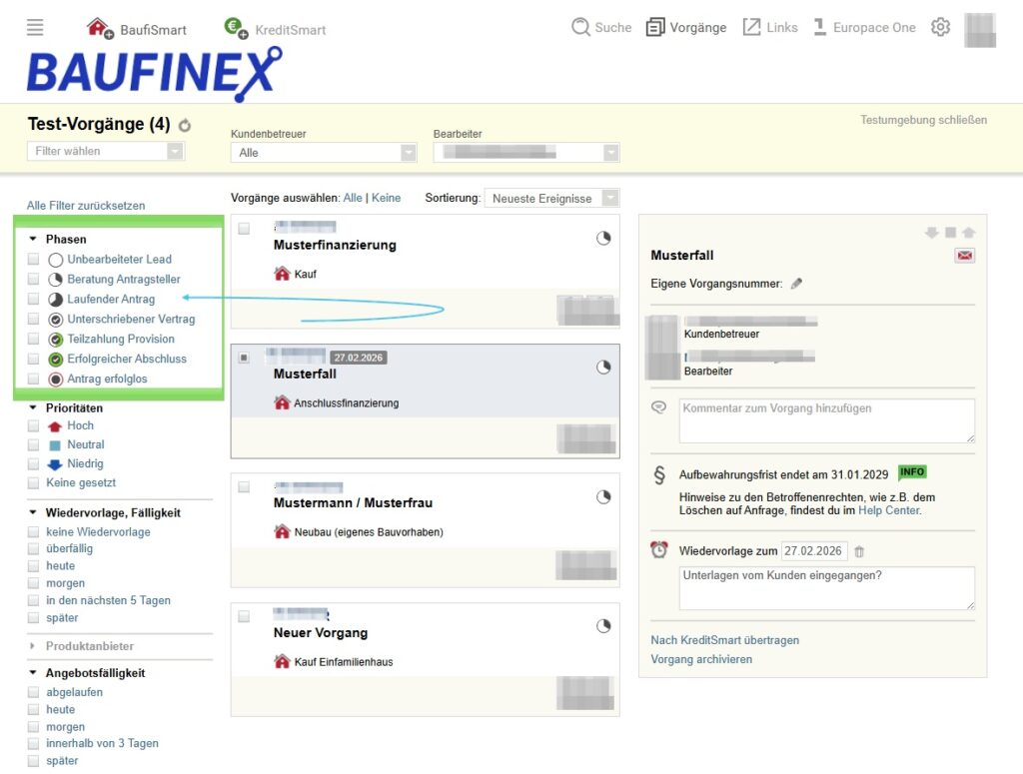Click trash icon next to Wiedervorlage date
The image size is (1023, 774).
pyautogui.click(x=860, y=551)
